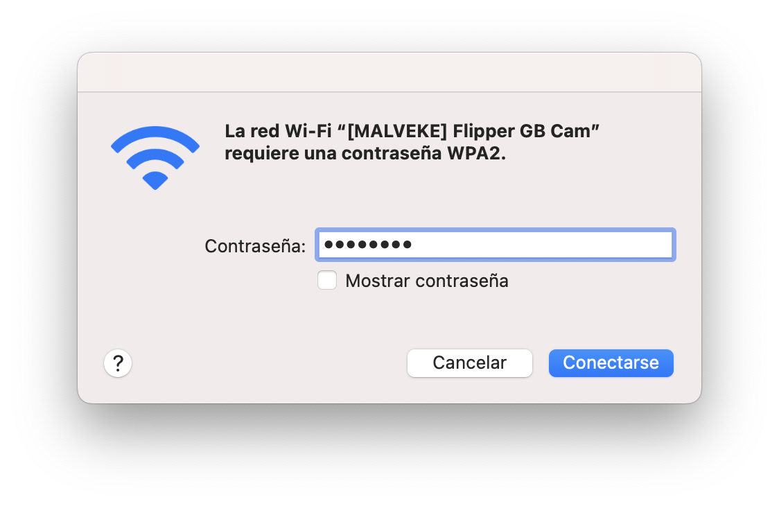This screenshot has height=506, width=779.
Task: Focus the Contraseña password field
Action: (x=496, y=245)
